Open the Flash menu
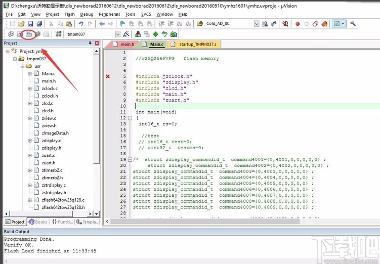The width and height of the screenshot is (380, 264). 69,14
